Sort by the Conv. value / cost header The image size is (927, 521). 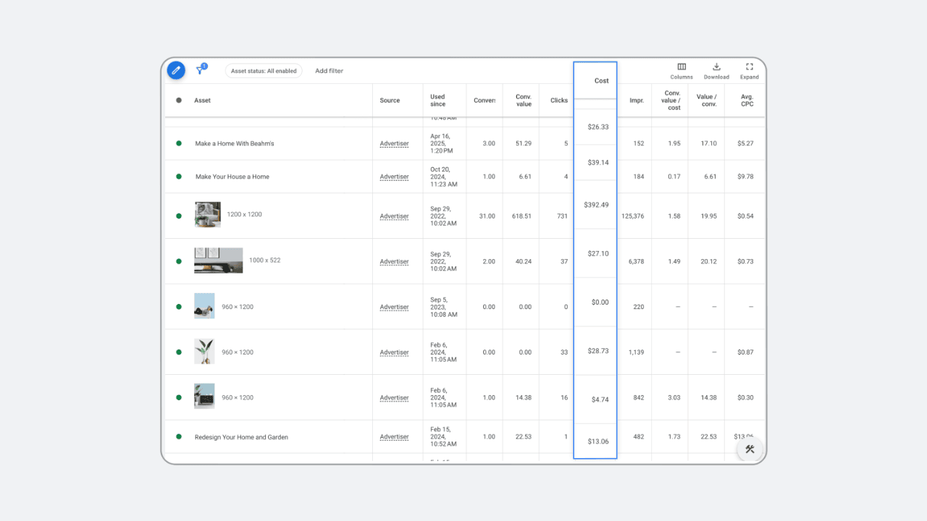coord(671,101)
